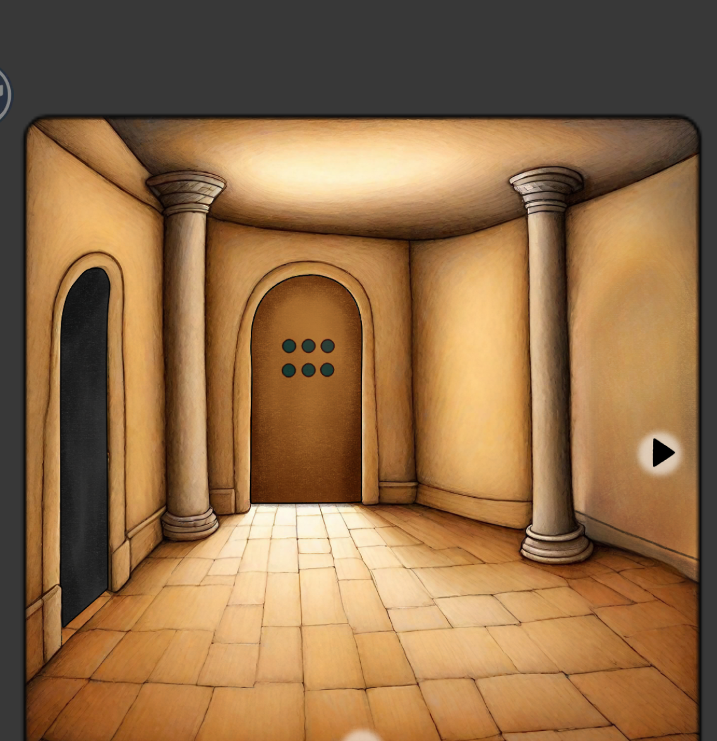The height and width of the screenshot is (741, 717).
Task: Tap the top-left green dot on door
Action: [x=289, y=346]
